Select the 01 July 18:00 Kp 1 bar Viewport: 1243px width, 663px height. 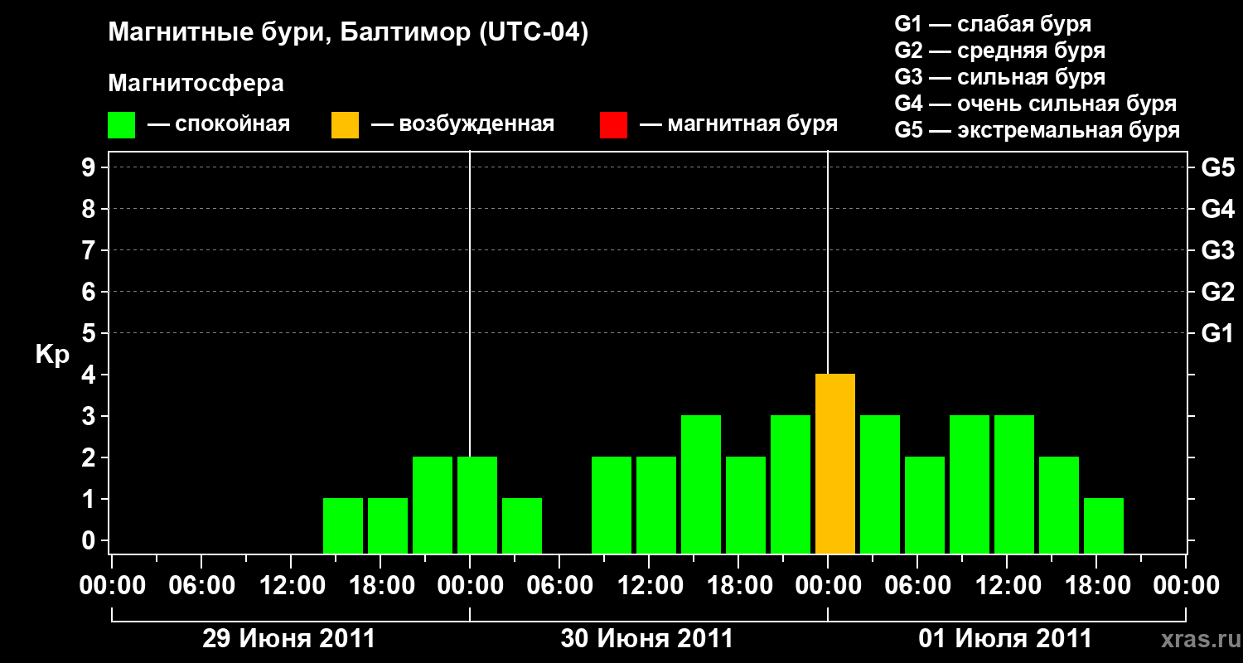[1104, 526]
